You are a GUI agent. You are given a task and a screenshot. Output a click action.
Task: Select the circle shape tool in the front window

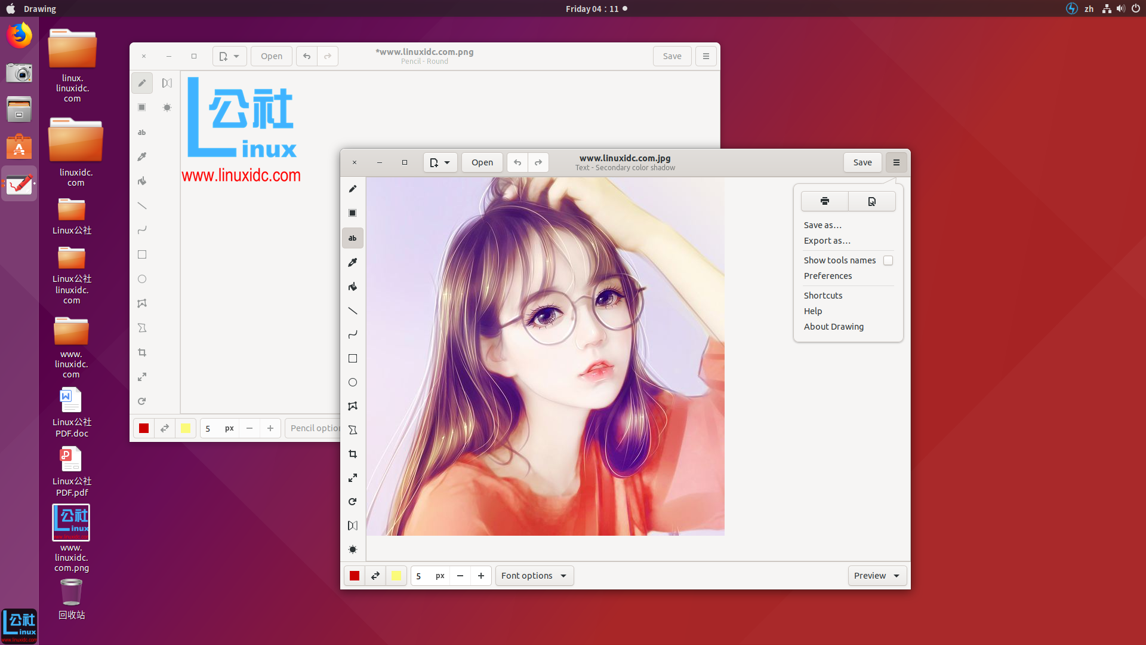pos(353,383)
